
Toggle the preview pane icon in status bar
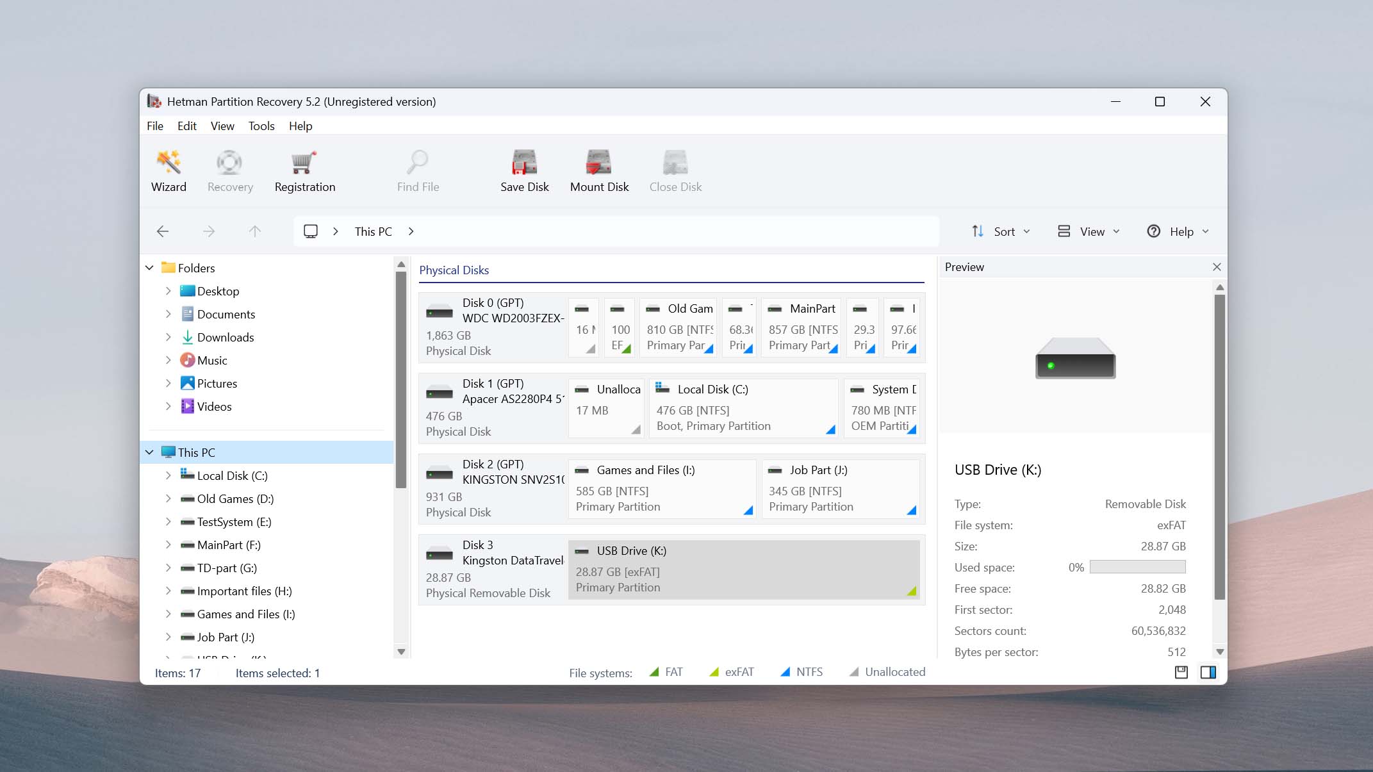(x=1208, y=672)
